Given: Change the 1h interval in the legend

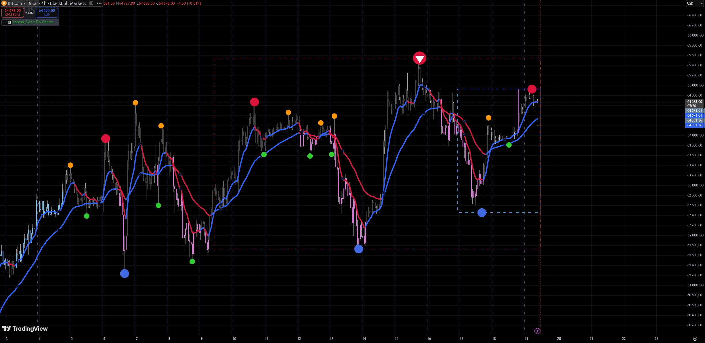Looking at the screenshot, I should pos(44,3).
